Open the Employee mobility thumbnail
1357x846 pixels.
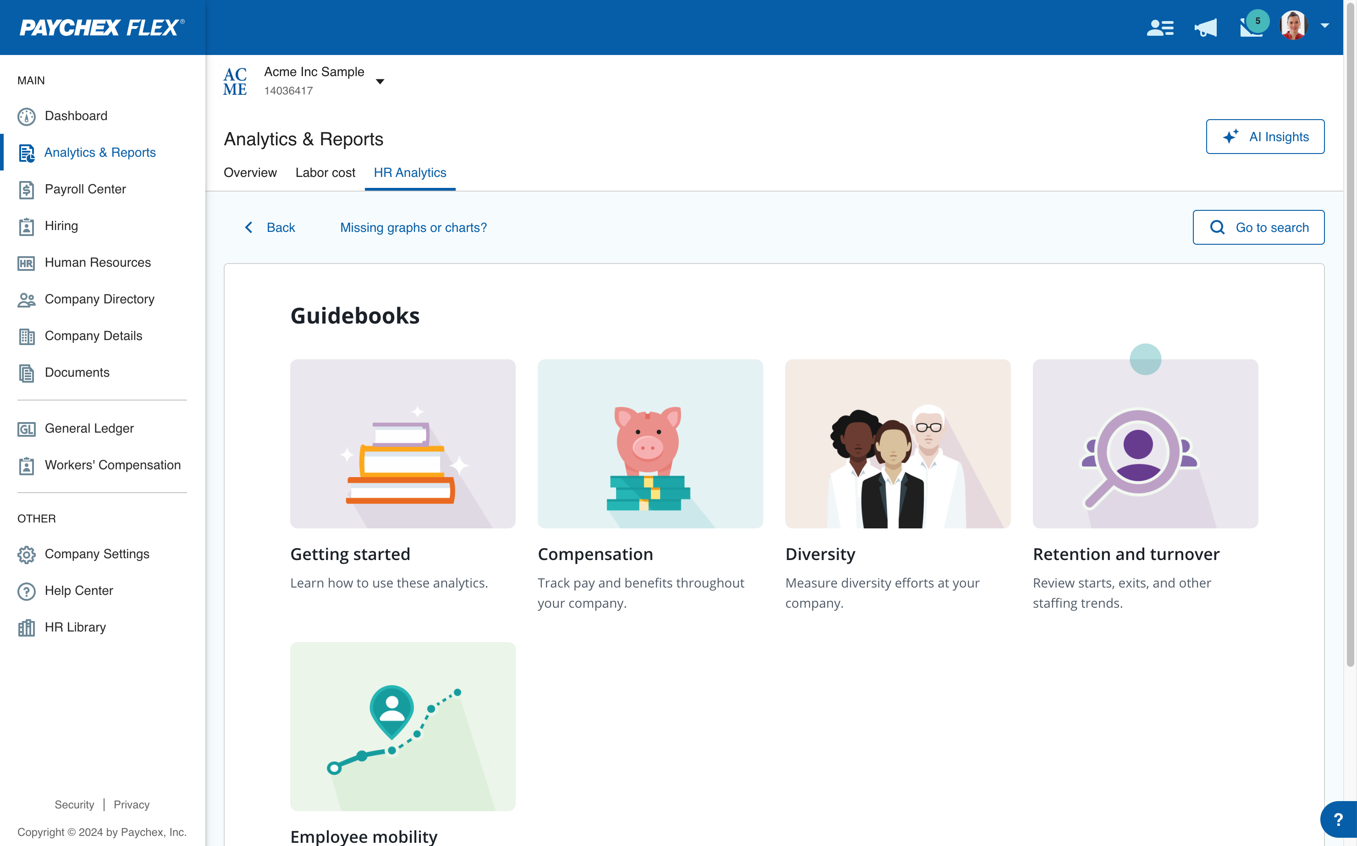pyautogui.click(x=403, y=726)
